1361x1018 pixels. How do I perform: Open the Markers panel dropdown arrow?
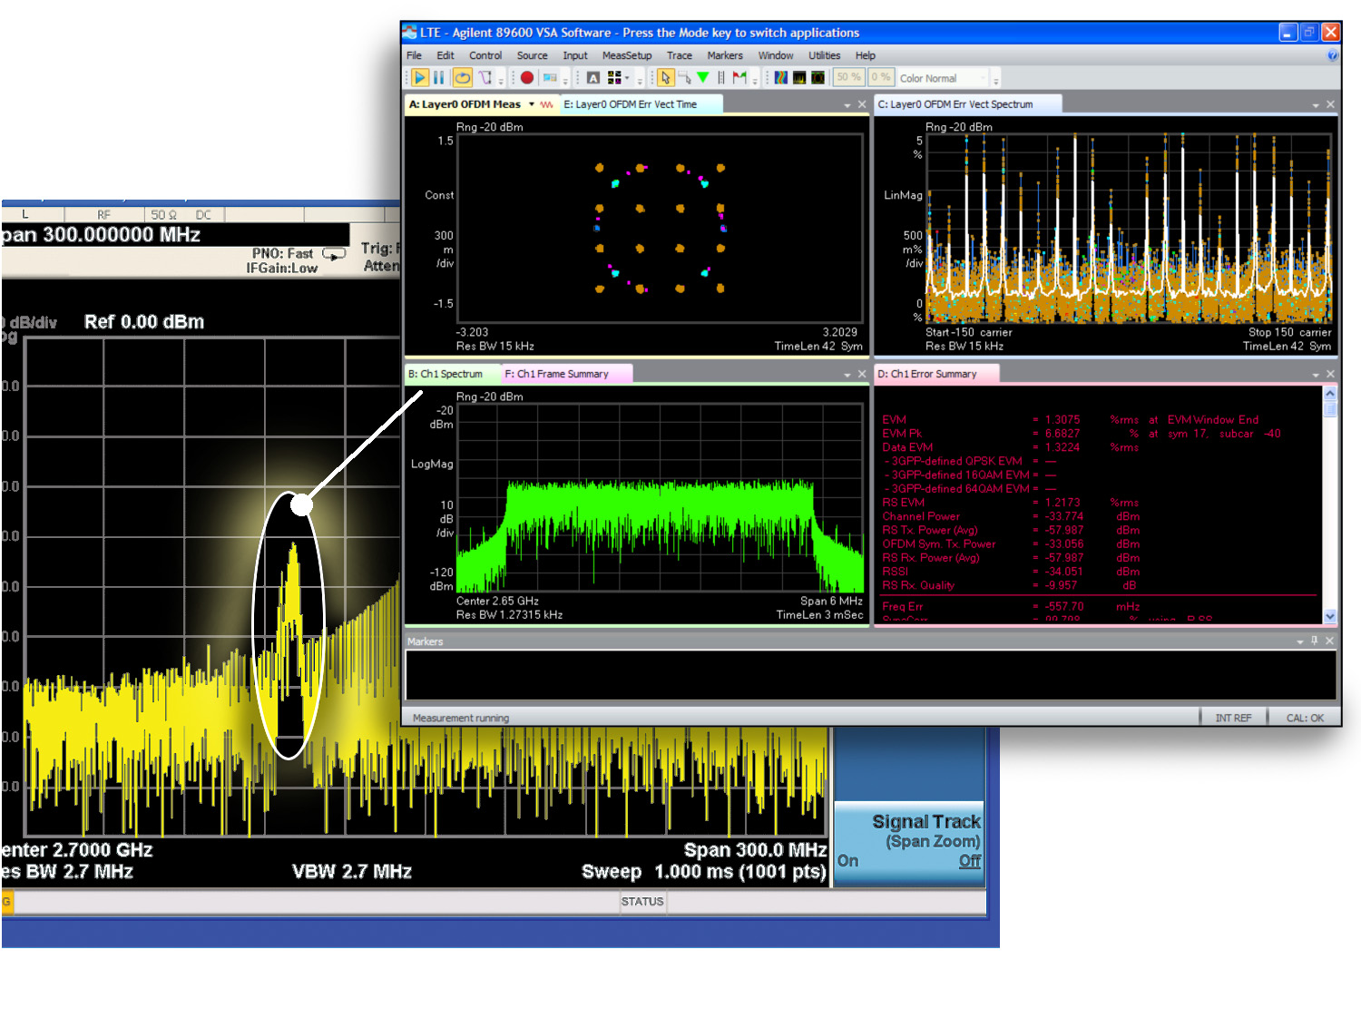(x=1299, y=641)
